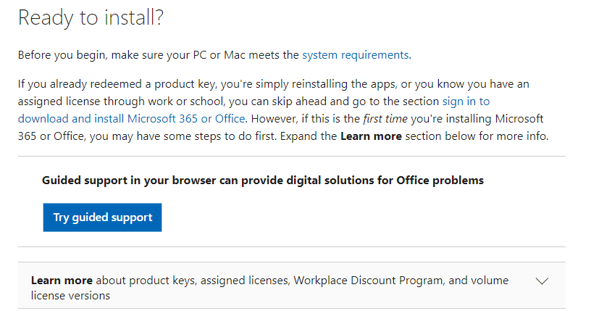Image resolution: width=591 pixels, height=311 pixels.
Task: Click bold "Learn more" in the intro paragraph
Action: click(x=371, y=136)
